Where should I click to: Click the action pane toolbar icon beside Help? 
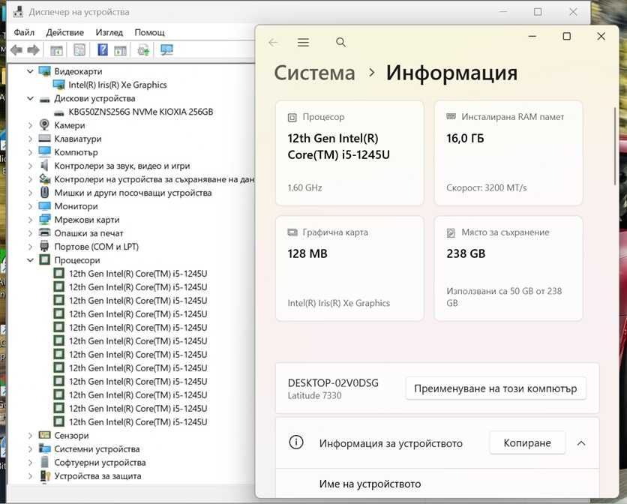pyautogui.click(x=120, y=50)
